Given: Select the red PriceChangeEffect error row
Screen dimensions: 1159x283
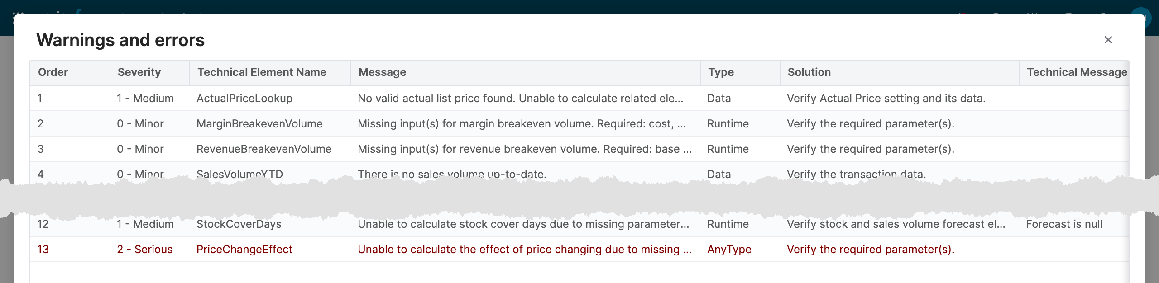Looking at the screenshot, I should point(244,250).
